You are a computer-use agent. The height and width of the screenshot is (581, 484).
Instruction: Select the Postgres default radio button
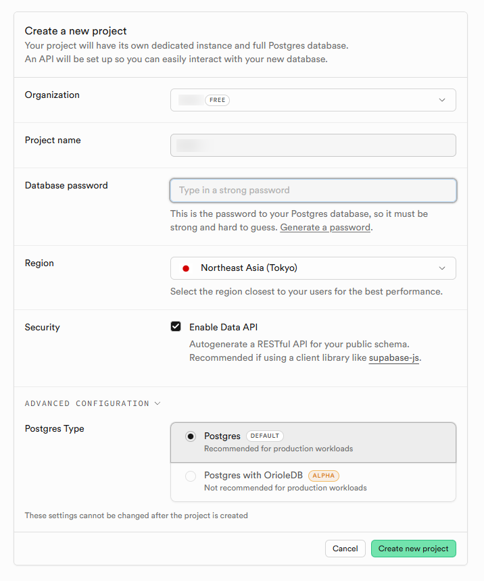191,436
